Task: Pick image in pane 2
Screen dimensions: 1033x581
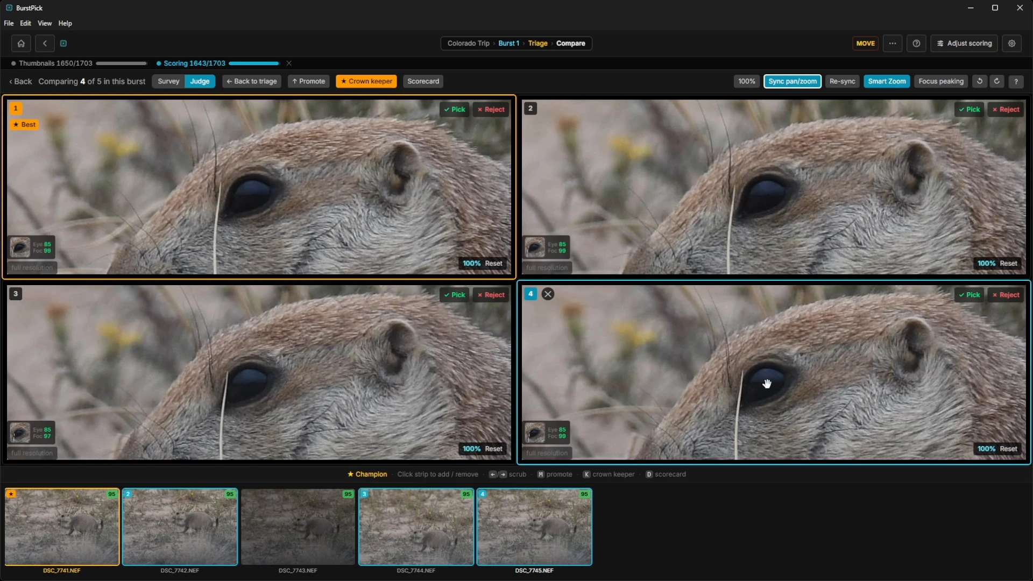Action: pyautogui.click(x=969, y=110)
